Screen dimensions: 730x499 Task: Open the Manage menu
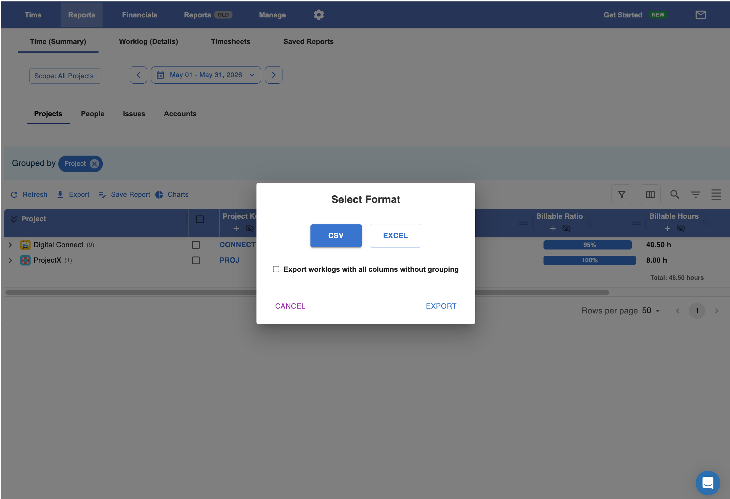272,15
